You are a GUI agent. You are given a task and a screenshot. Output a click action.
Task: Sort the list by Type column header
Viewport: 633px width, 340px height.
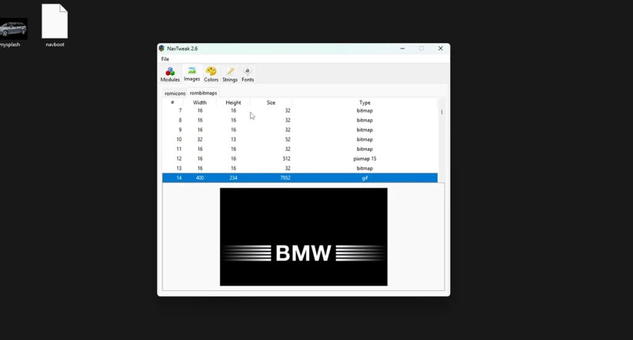[365, 103]
